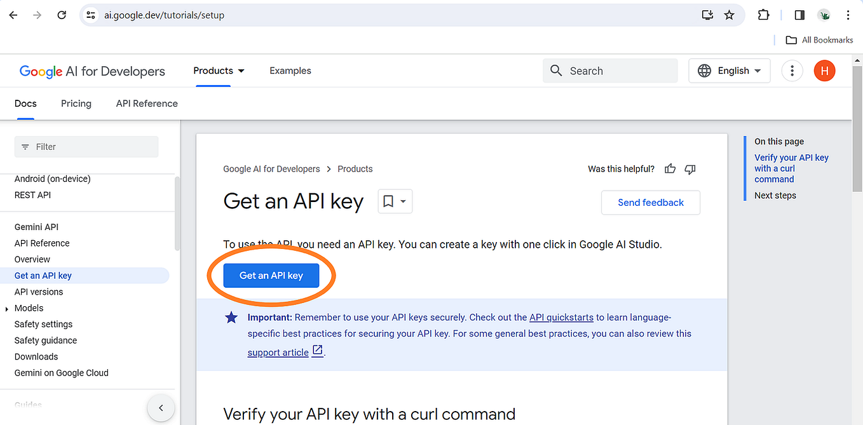This screenshot has width=863, height=425.
Task: Click the Send feedback button
Action: click(x=650, y=202)
